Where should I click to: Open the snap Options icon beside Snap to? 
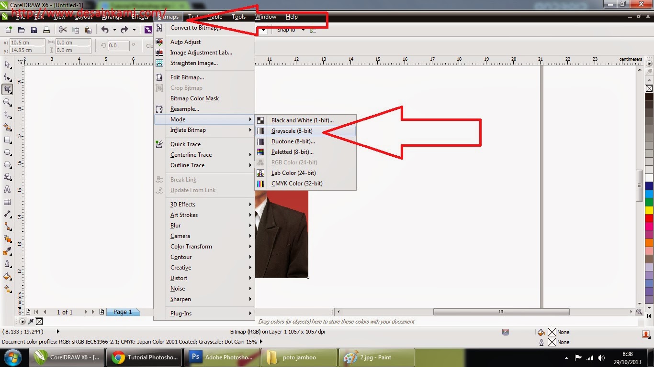(313, 30)
